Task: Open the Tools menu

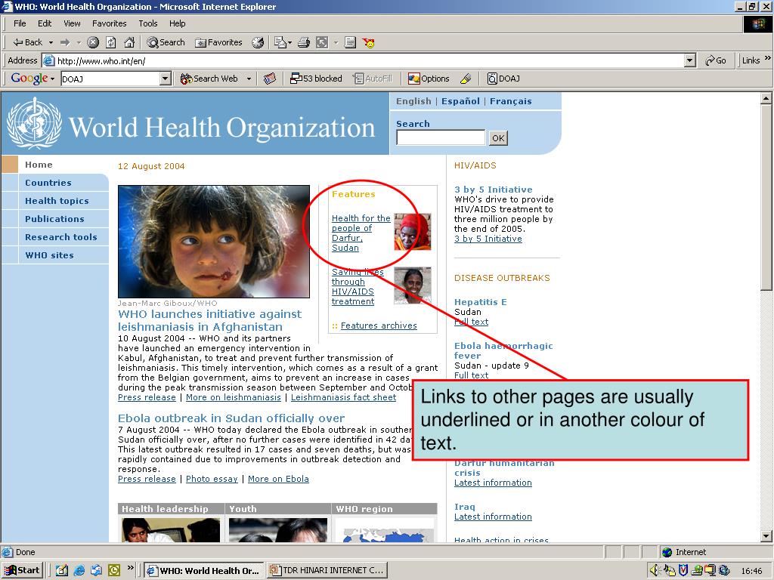Action: [148, 23]
